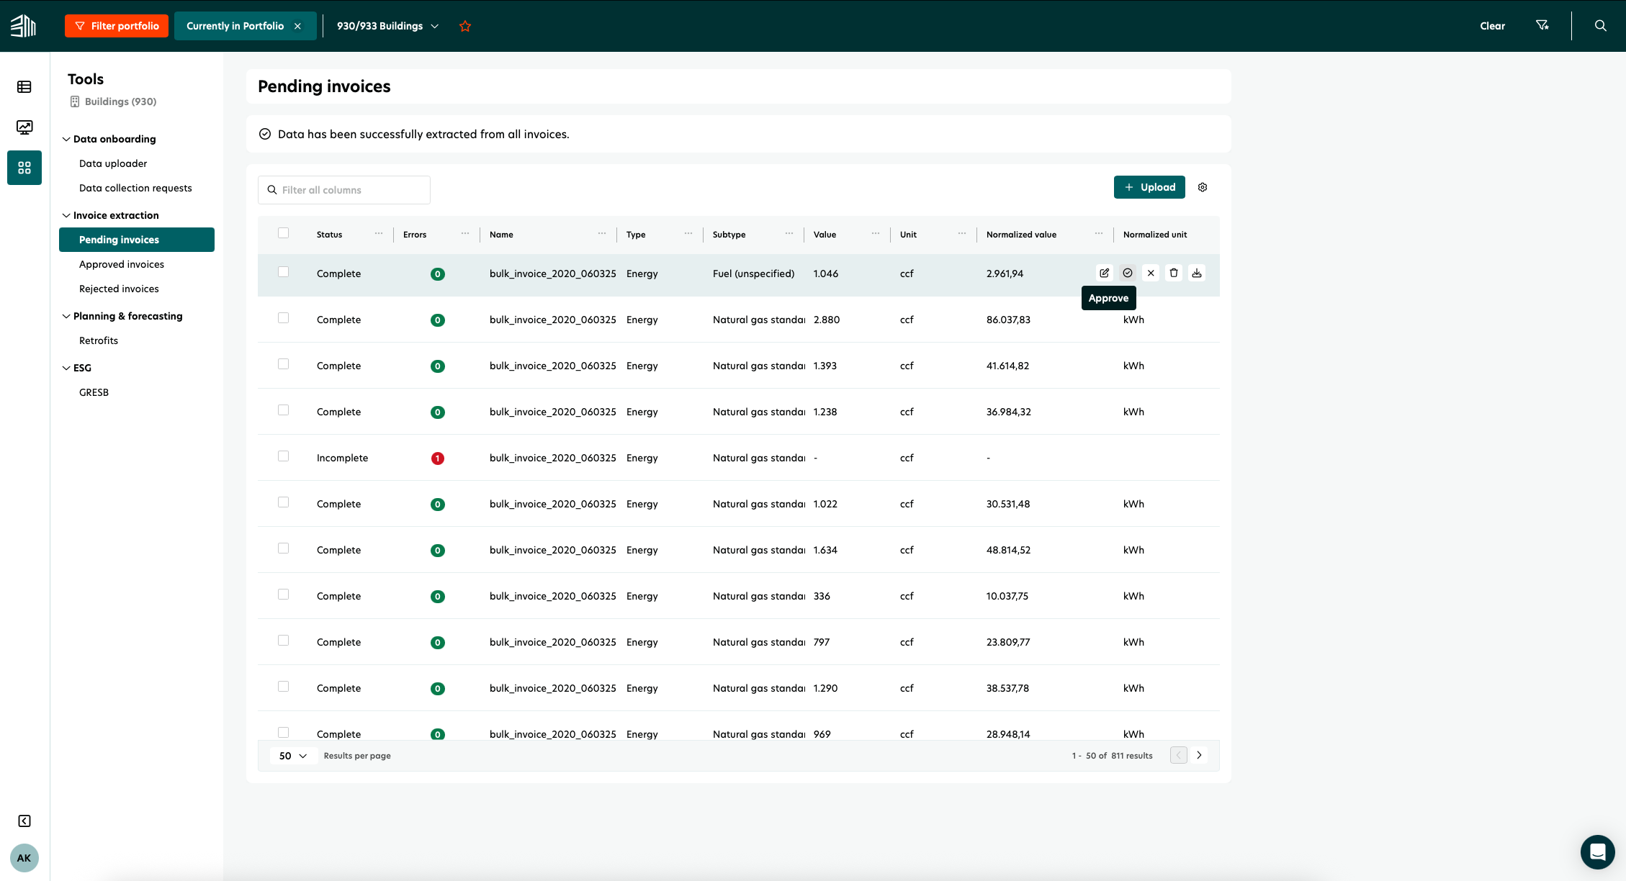Go to Approved invoices
The height and width of the screenshot is (881, 1626).
click(x=122, y=264)
